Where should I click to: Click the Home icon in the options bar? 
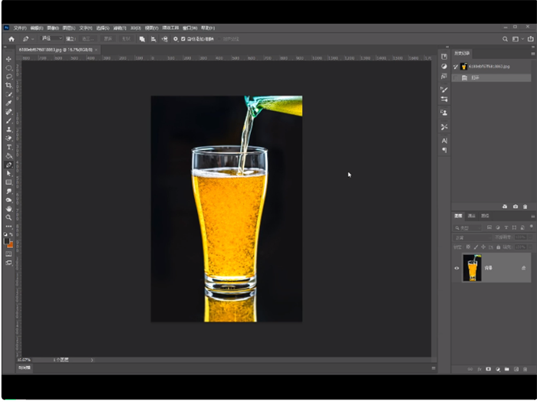coord(12,39)
